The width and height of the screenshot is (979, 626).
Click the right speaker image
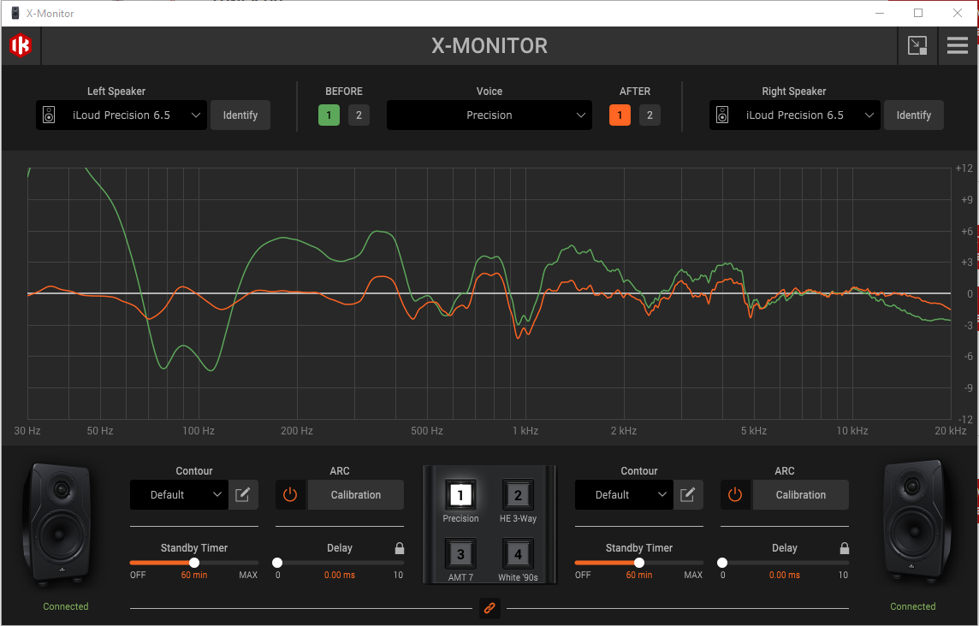pyautogui.click(x=916, y=522)
